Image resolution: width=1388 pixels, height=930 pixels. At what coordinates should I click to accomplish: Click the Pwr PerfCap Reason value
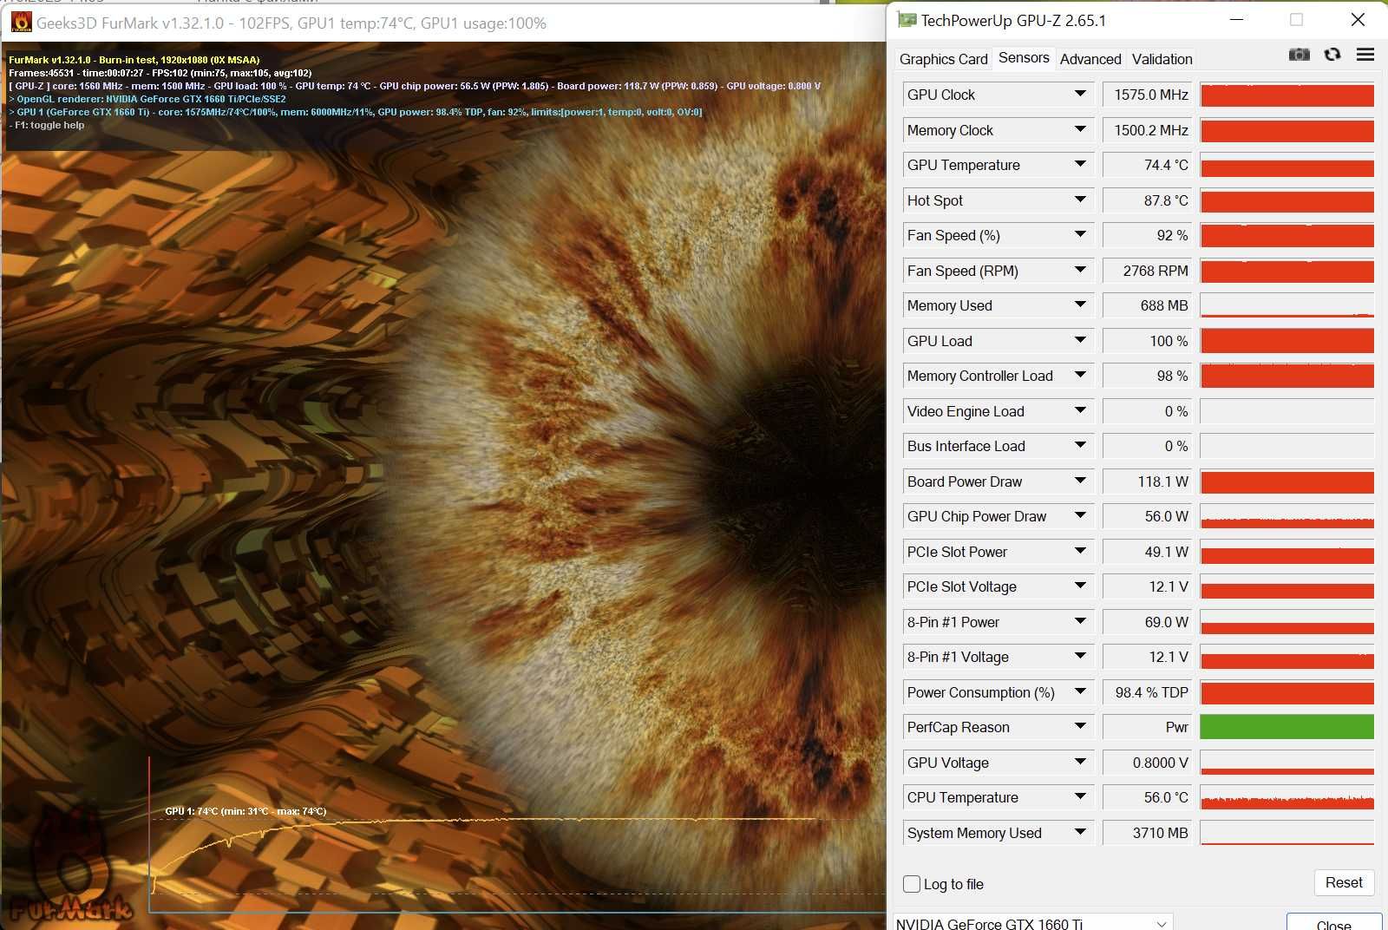coord(1148,727)
